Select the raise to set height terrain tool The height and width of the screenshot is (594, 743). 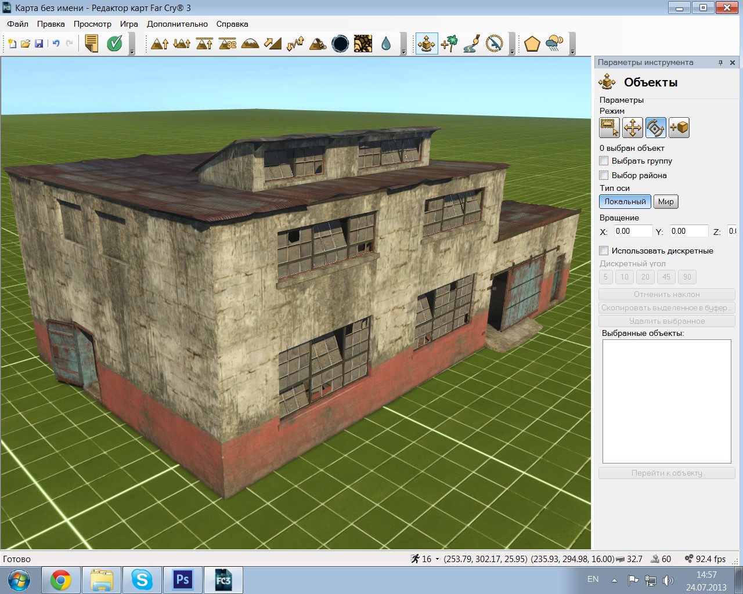point(204,44)
